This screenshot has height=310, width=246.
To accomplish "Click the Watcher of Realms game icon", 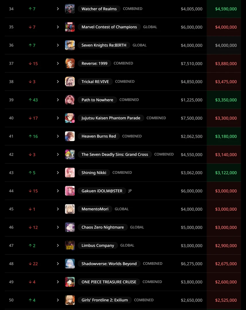I will coord(70,9).
